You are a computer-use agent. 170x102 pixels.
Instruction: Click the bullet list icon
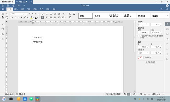click(42, 14)
